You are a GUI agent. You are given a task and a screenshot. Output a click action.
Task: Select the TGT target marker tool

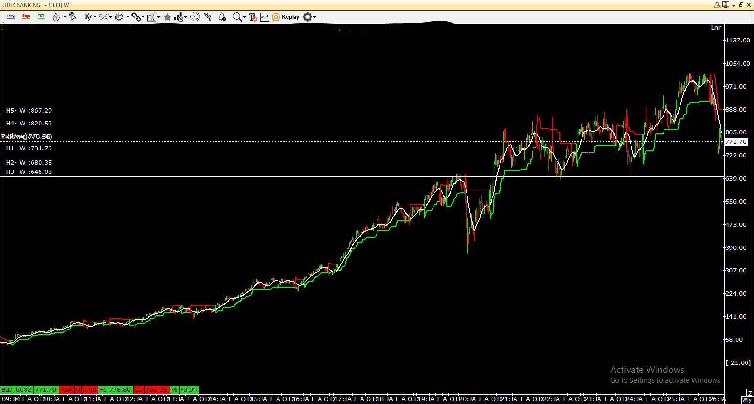pyautogui.click(x=41, y=17)
